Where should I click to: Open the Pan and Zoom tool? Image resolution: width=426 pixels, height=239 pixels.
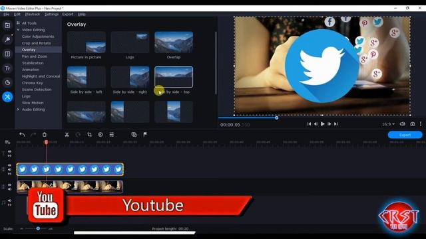coord(35,56)
